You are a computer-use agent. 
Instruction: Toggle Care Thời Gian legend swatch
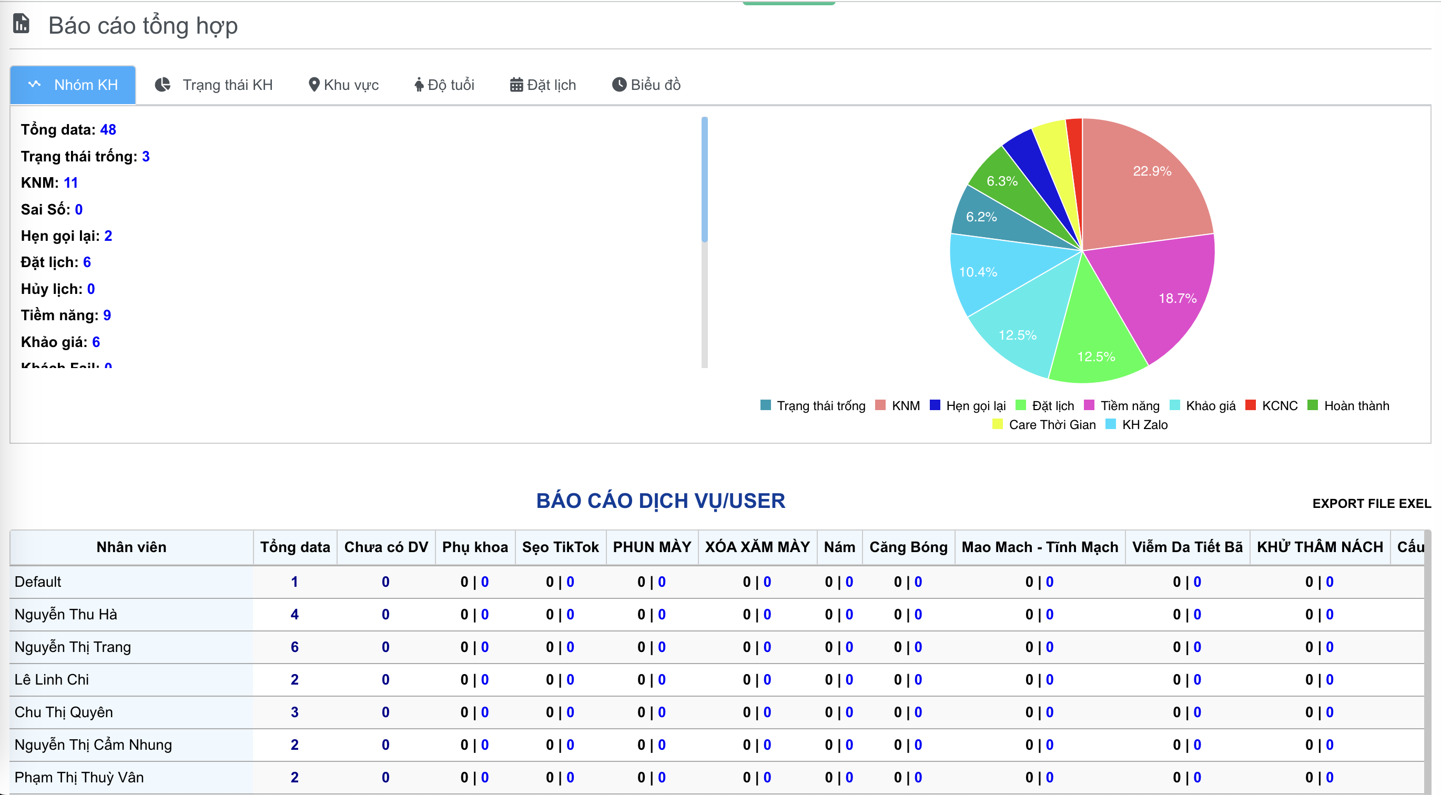tap(998, 424)
